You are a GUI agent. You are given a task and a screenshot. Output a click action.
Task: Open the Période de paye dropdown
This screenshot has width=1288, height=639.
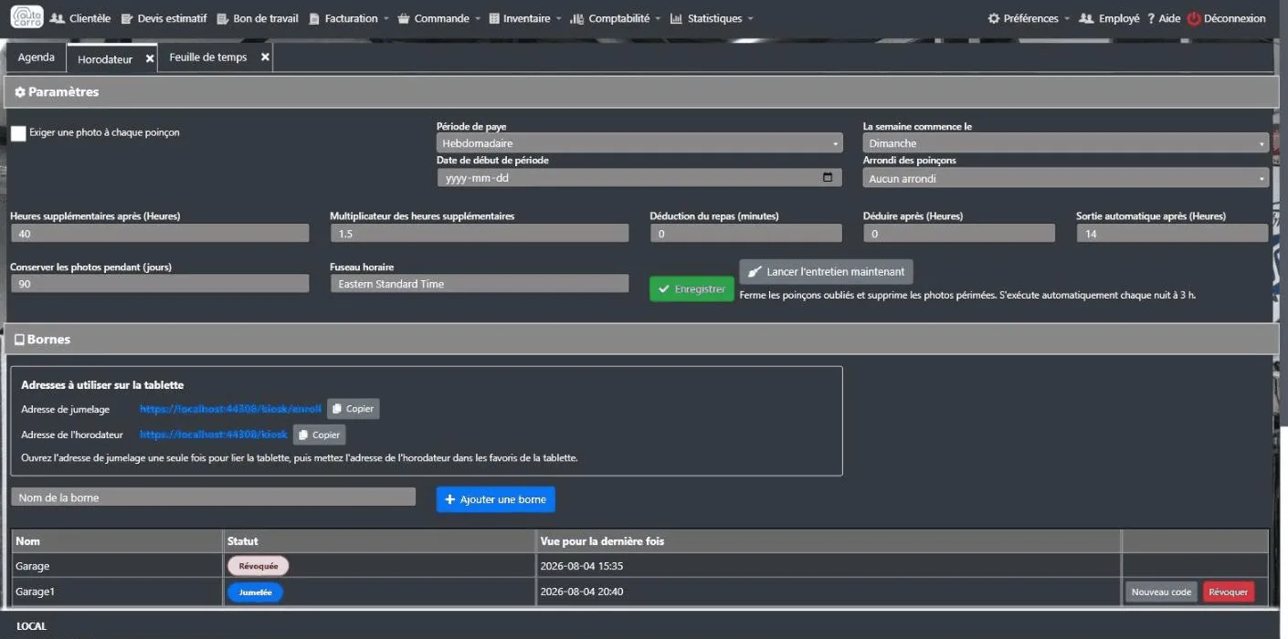click(639, 143)
